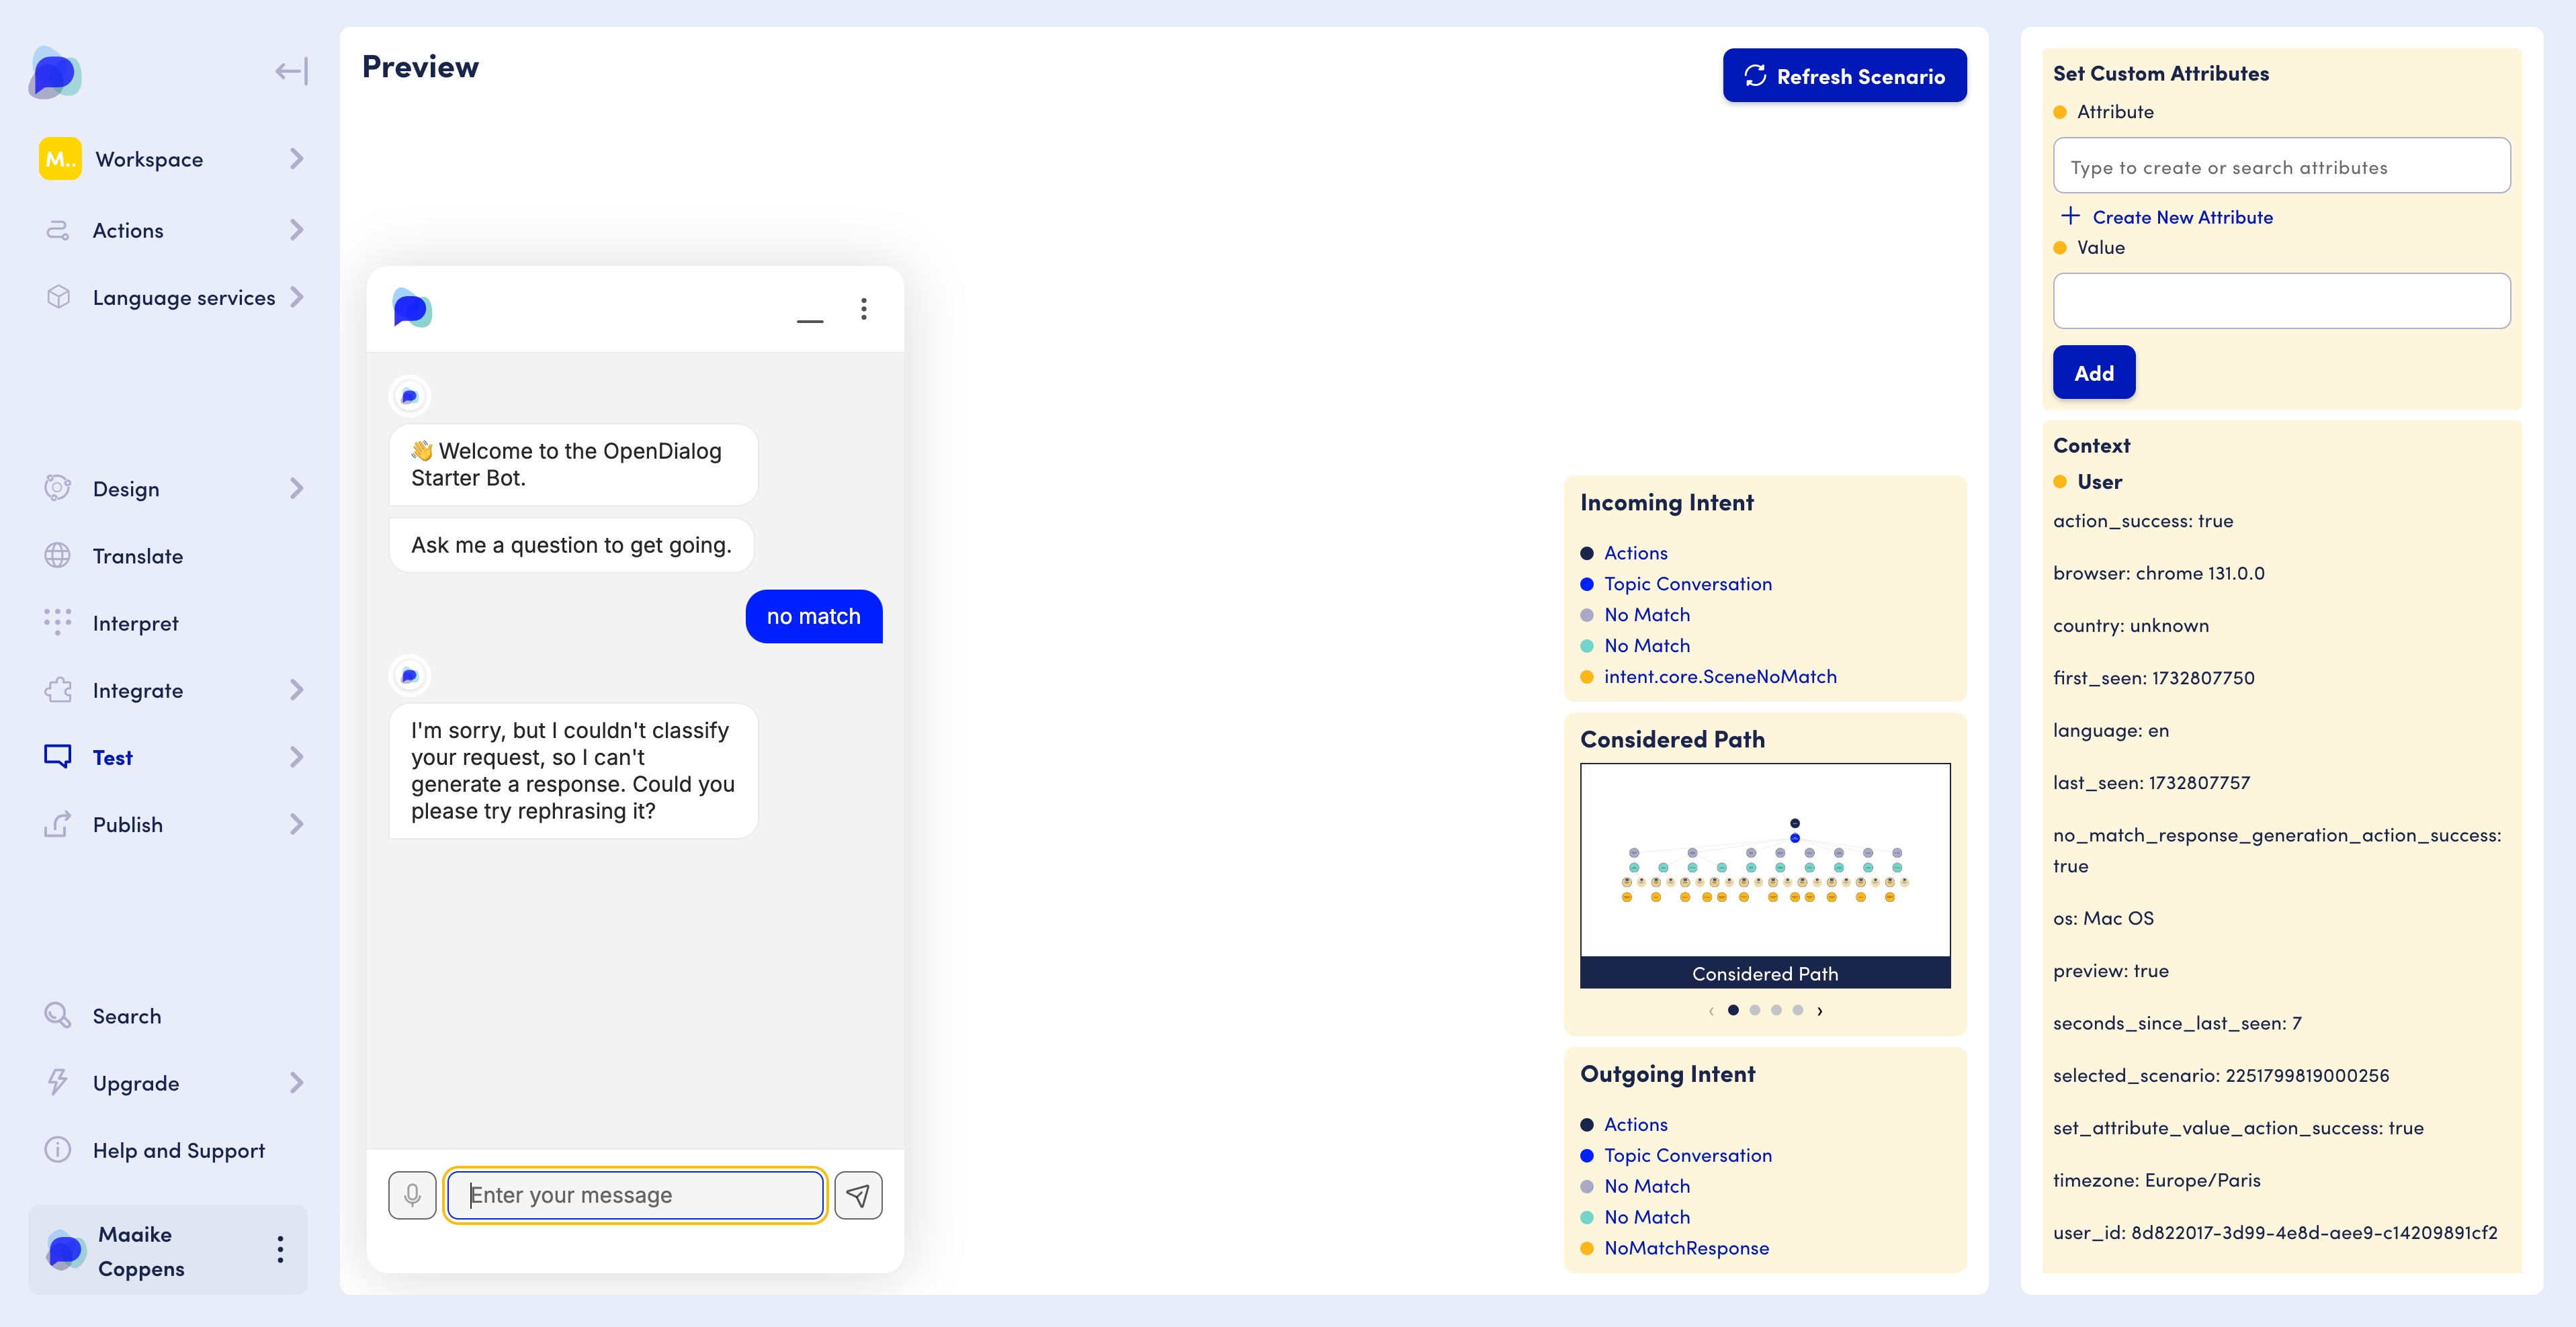2576x1327 pixels.
Task: Open Search from the sidebar
Action: point(126,1015)
